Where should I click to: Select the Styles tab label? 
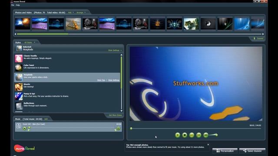click(18, 42)
